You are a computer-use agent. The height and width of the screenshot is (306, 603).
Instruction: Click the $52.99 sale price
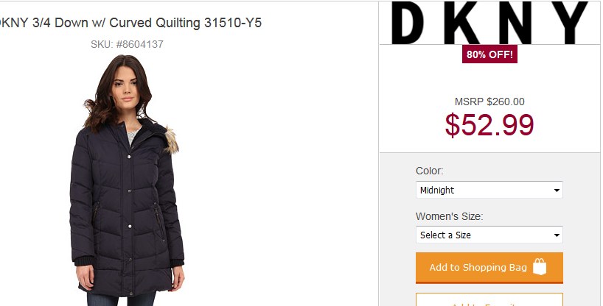coord(489,125)
